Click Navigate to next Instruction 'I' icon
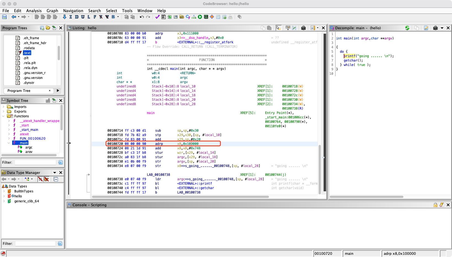The width and height of the screenshot is (452, 257). (x=71, y=17)
